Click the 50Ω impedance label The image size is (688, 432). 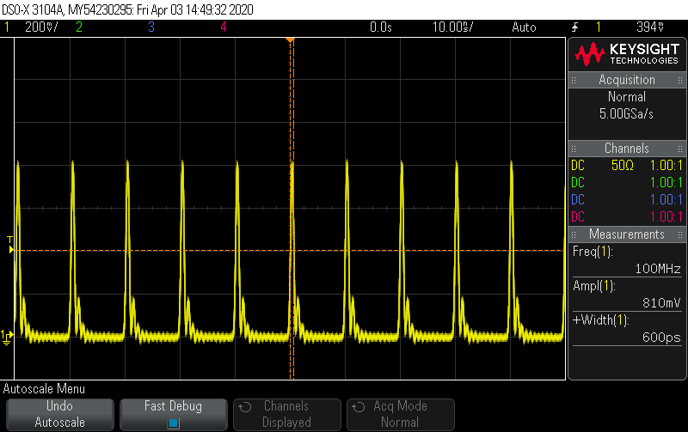point(623,166)
